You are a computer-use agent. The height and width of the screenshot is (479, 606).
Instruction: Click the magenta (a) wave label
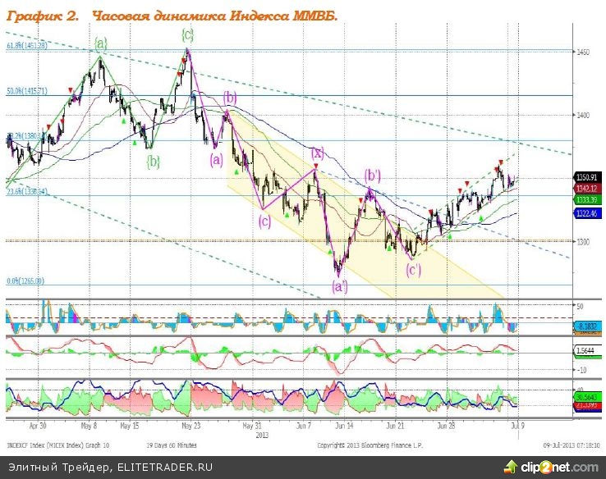[x=217, y=159]
